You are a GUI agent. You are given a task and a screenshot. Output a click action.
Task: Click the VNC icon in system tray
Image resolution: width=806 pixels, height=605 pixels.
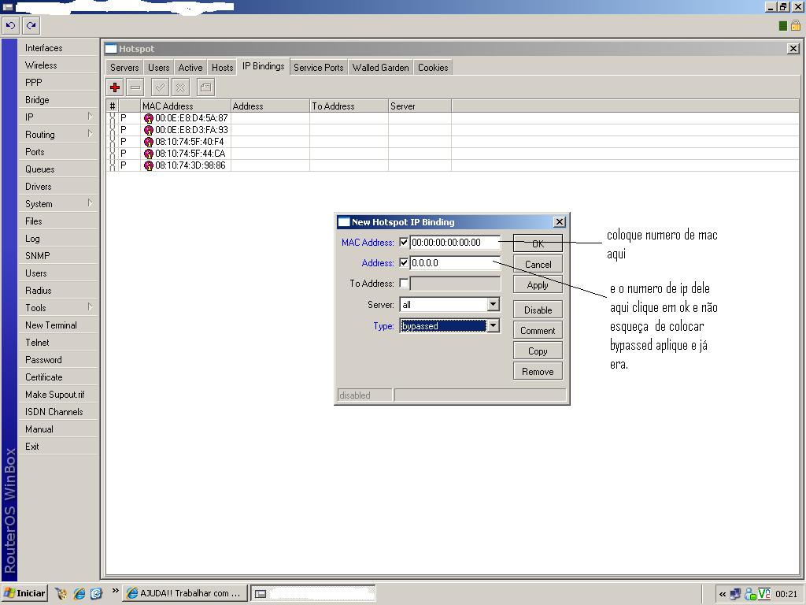tap(764, 594)
